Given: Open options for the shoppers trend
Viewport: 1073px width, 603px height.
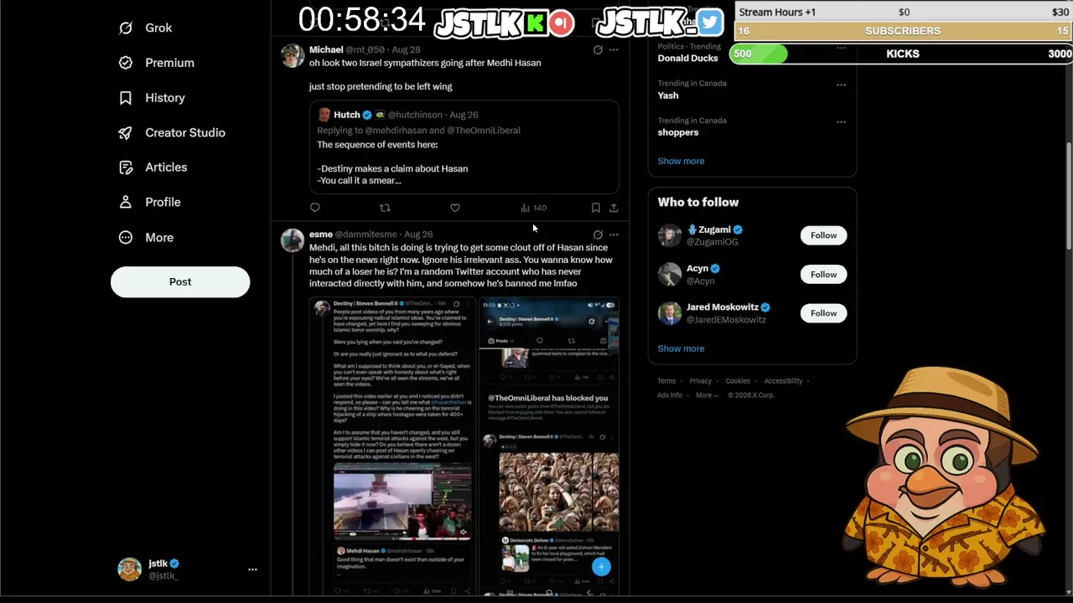Looking at the screenshot, I should point(841,121).
